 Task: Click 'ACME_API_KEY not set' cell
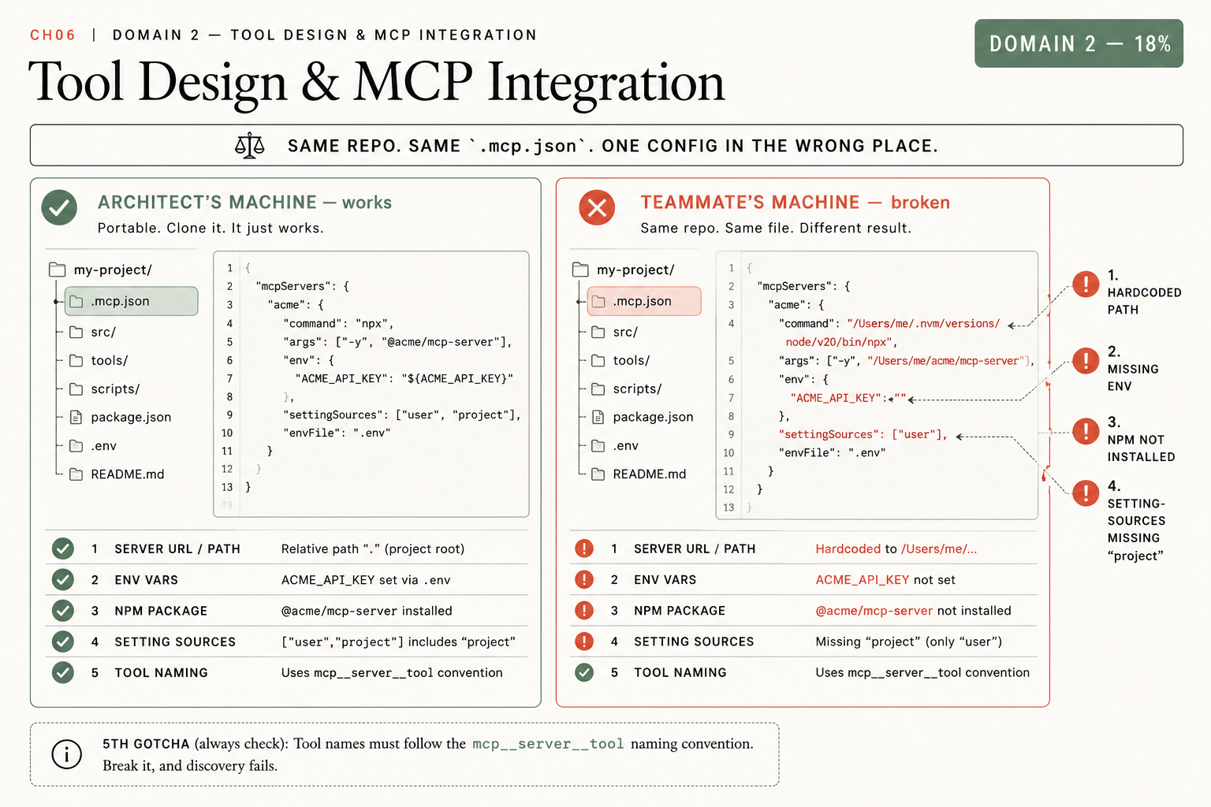tap(885, 580)
